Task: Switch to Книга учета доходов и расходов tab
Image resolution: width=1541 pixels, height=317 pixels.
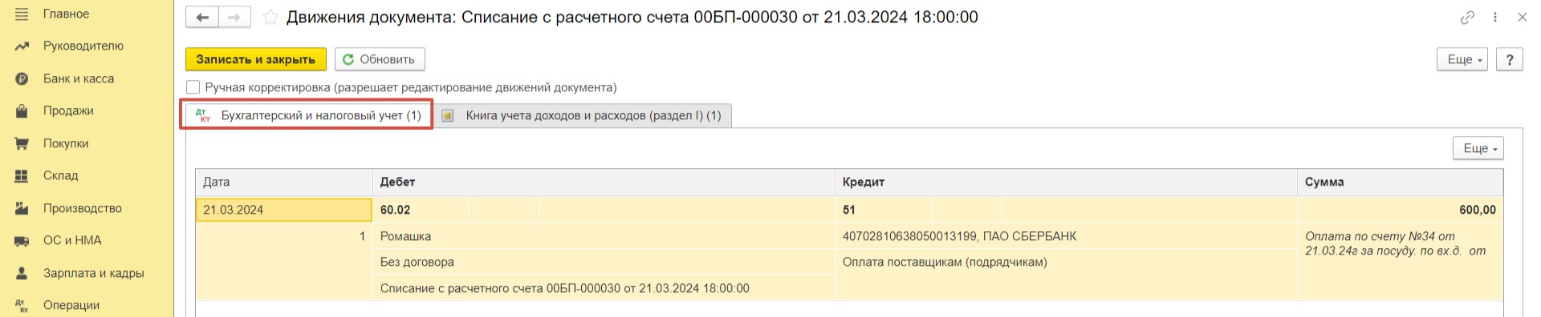Action: click(x=582, y=115)
